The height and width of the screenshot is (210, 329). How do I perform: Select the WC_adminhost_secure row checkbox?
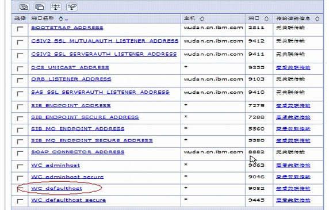click(x=20, y=178)
